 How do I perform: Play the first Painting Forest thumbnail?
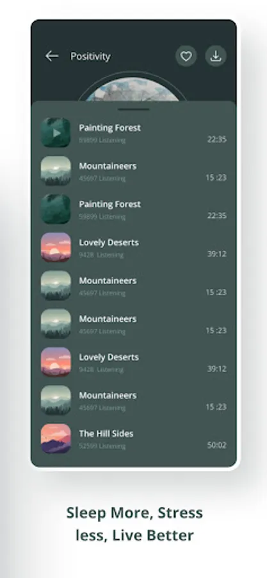tap(56, 133)
